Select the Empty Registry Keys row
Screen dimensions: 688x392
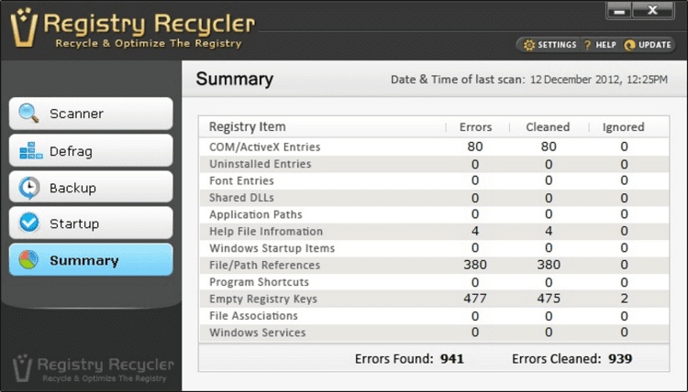[x=434, y=299]
